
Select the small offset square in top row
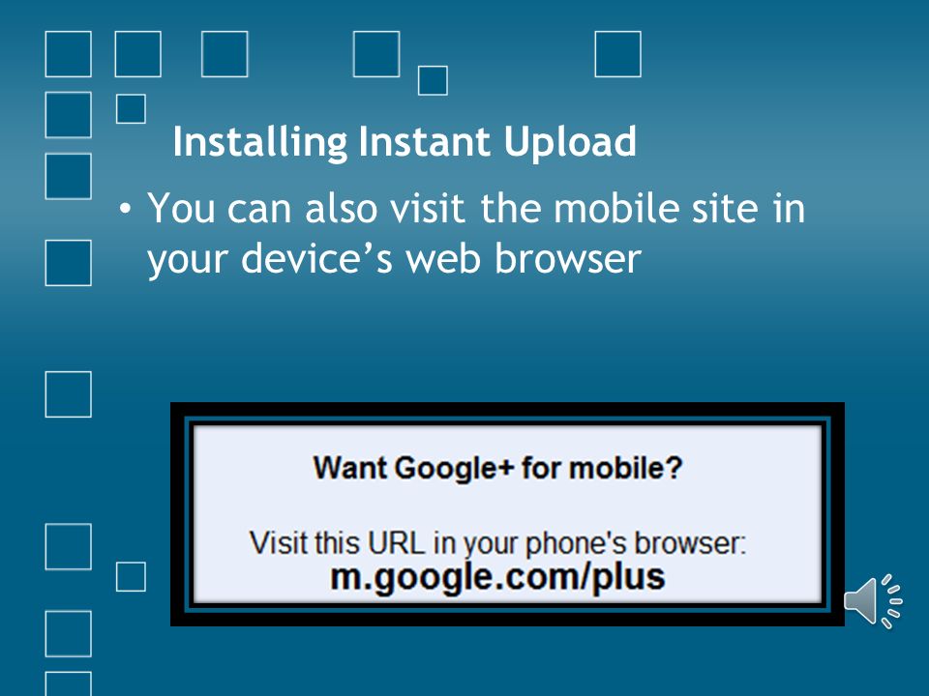coord(433,80)
